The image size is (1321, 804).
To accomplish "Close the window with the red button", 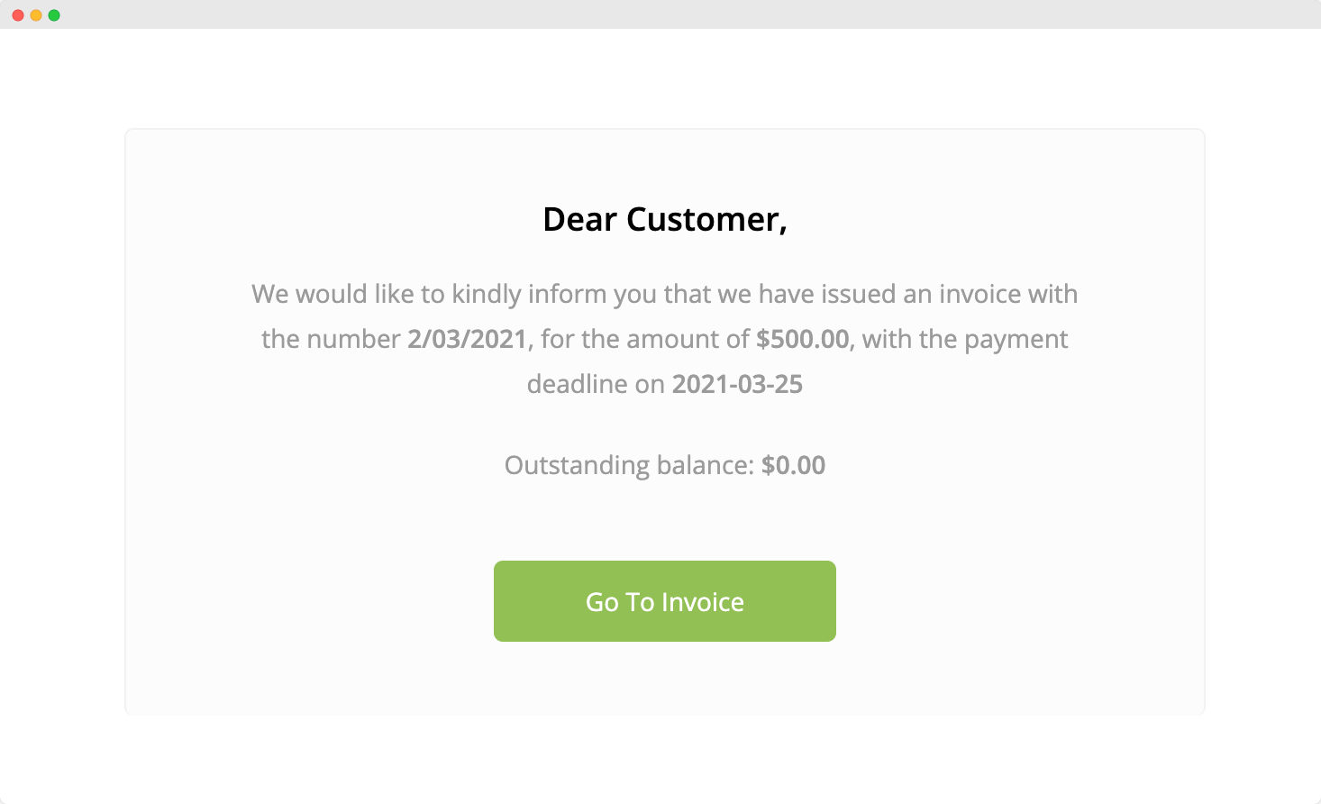I will (18, 15).
